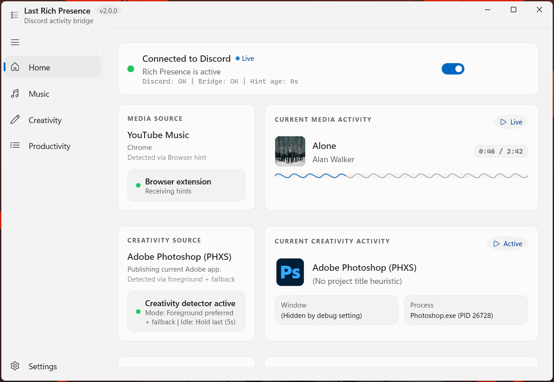
Task: Click the Discord OK Bridge OK status line
Action: click(x=220, y=81)
